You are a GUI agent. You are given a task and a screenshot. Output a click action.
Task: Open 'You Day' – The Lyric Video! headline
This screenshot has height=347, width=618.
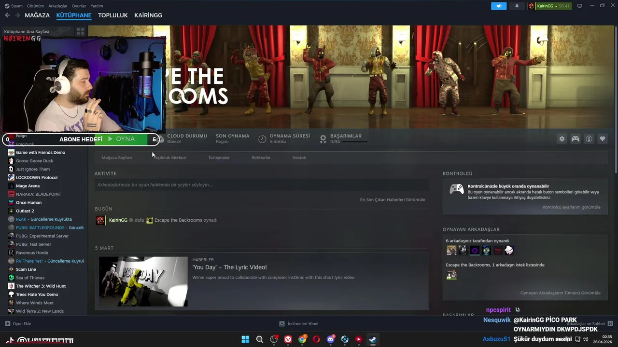(x=229, y=267)
